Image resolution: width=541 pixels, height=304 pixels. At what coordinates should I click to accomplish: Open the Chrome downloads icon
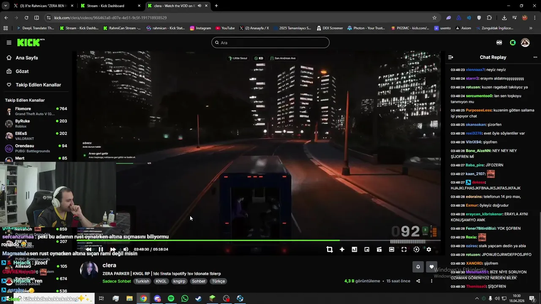[504, 18]
